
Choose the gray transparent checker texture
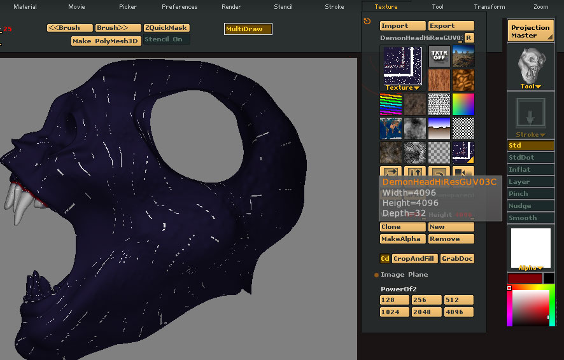pyautogui.click(x=439, y=153)
